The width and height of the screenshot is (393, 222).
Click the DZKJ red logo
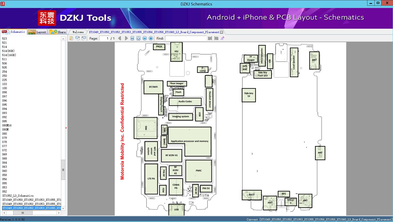point(47,18)
